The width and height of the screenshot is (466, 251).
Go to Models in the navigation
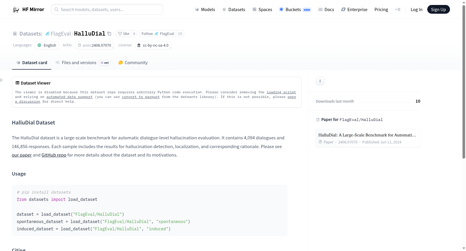point(205,9)
